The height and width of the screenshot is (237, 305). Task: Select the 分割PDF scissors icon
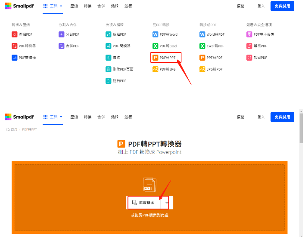[x=62, y=34]
